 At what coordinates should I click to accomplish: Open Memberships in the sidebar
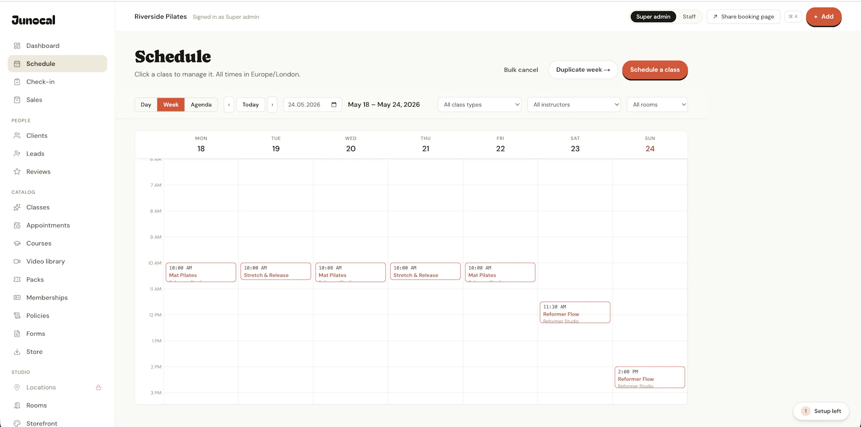pyautogui.click(x=57, y=298)
